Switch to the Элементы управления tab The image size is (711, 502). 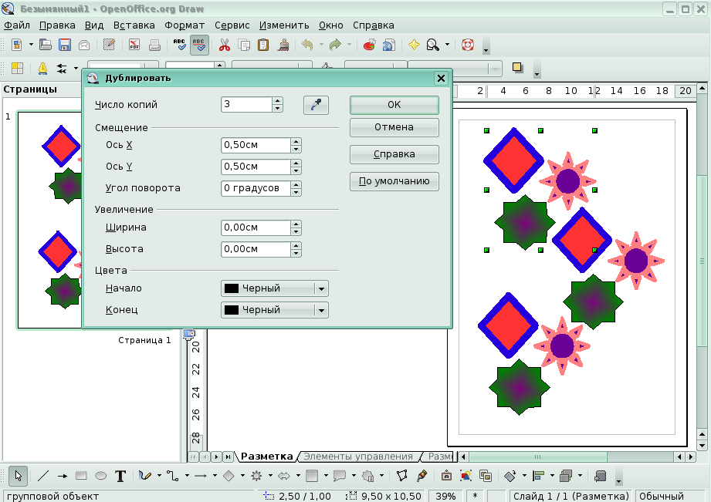point(357,457)
